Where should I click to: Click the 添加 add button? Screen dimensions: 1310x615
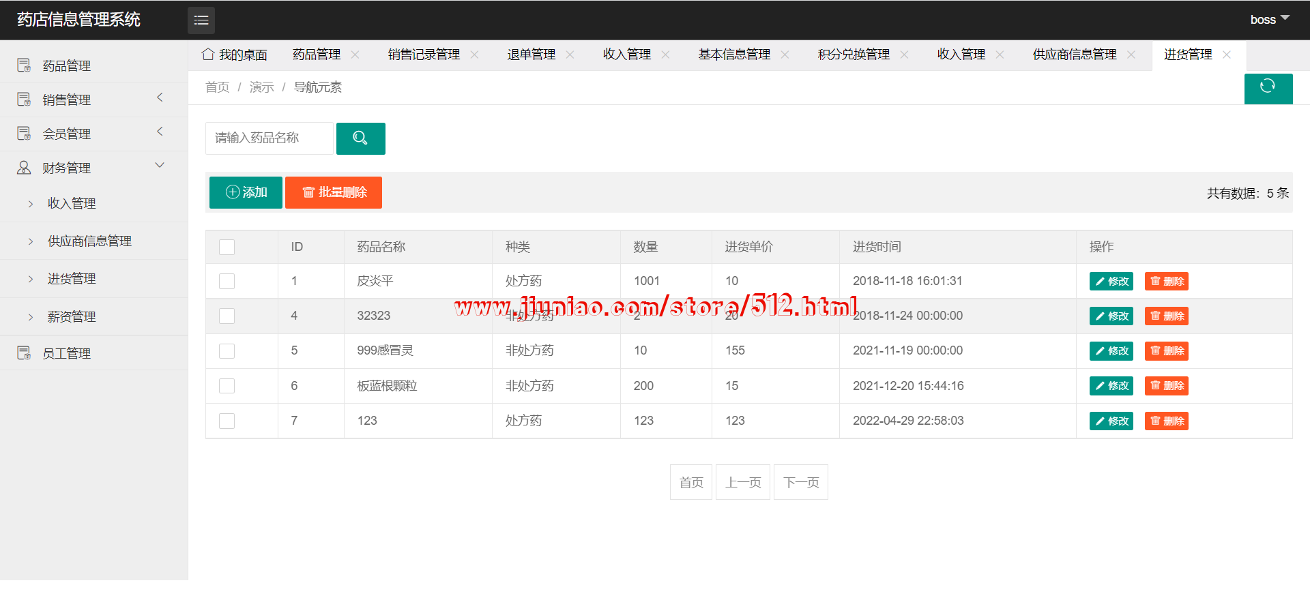[246, 192]
